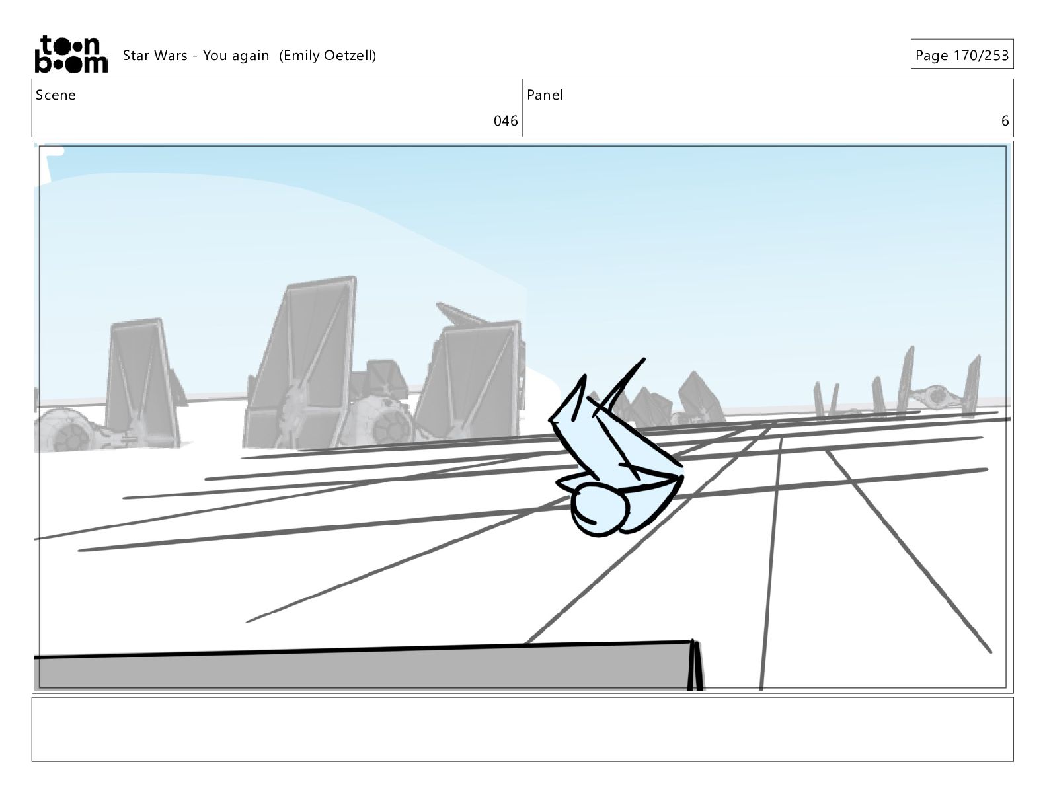Click the Toon Boom logo
The height and width of the screenshot is (809, 1047).
click(71, 54)
